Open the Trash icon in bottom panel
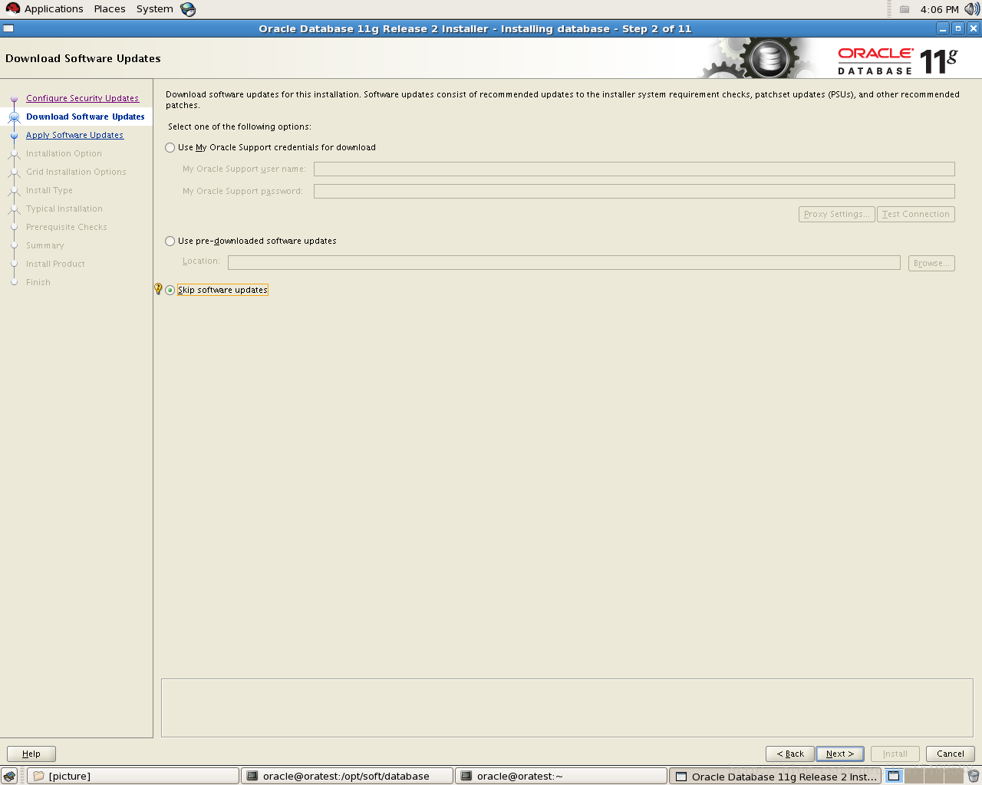The height and width of the screenshot is (785, 982). point(973,776)
